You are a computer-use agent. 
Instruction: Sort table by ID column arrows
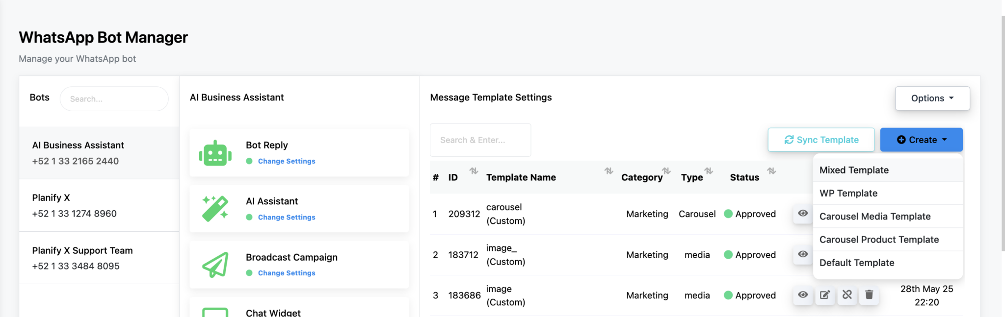coord(474,171)
